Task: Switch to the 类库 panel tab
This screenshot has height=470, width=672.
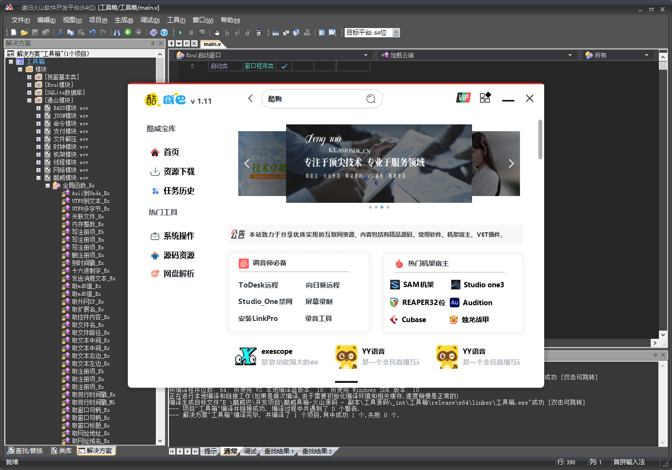Action: [x=61, y=451]
